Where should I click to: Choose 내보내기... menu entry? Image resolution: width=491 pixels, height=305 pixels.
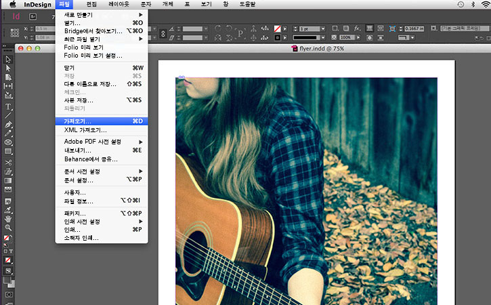click(102, 150)
